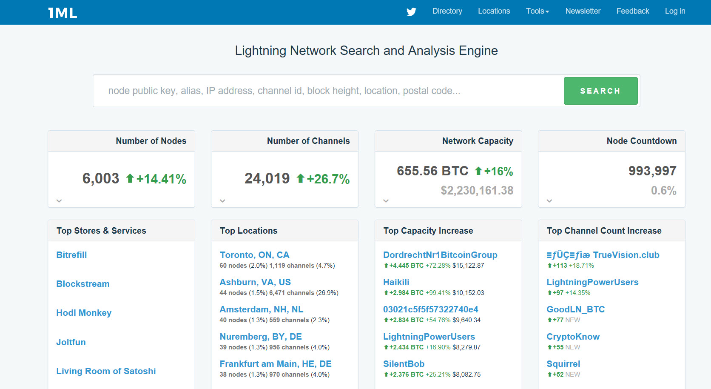Expand the Number of Nodes card chevron
Screen dimensions: 711x389
[59, 200]
